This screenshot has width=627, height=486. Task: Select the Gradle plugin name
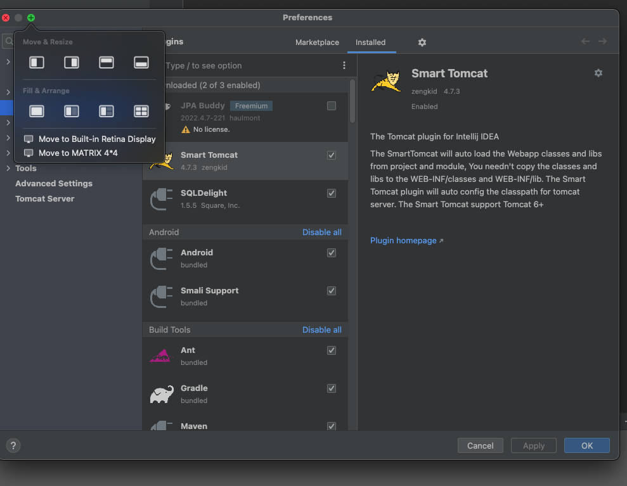(x=194, y=388)
